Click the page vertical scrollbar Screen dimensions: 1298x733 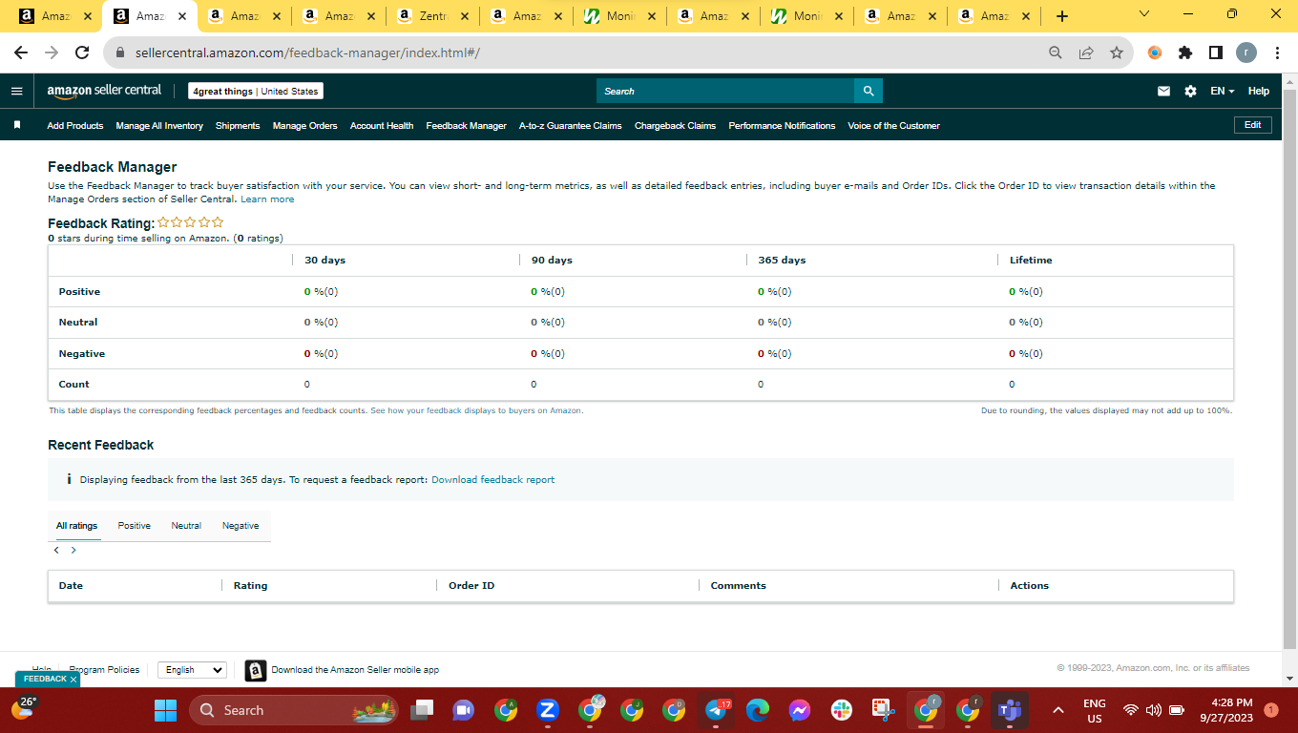(x=1289, y=367)
